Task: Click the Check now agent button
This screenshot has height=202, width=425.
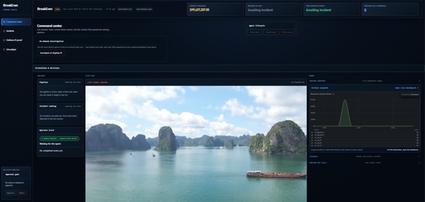Action: tap(255, 32)
